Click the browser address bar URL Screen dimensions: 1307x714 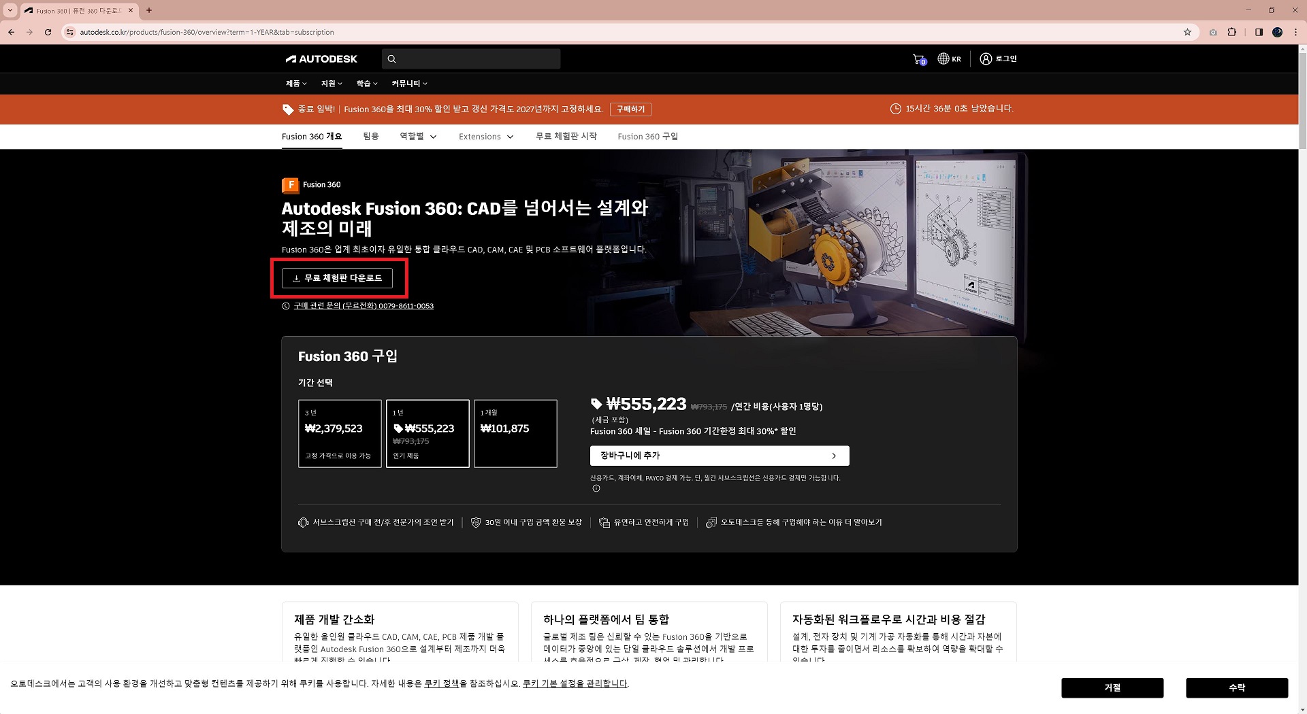[x=207, y=32]
